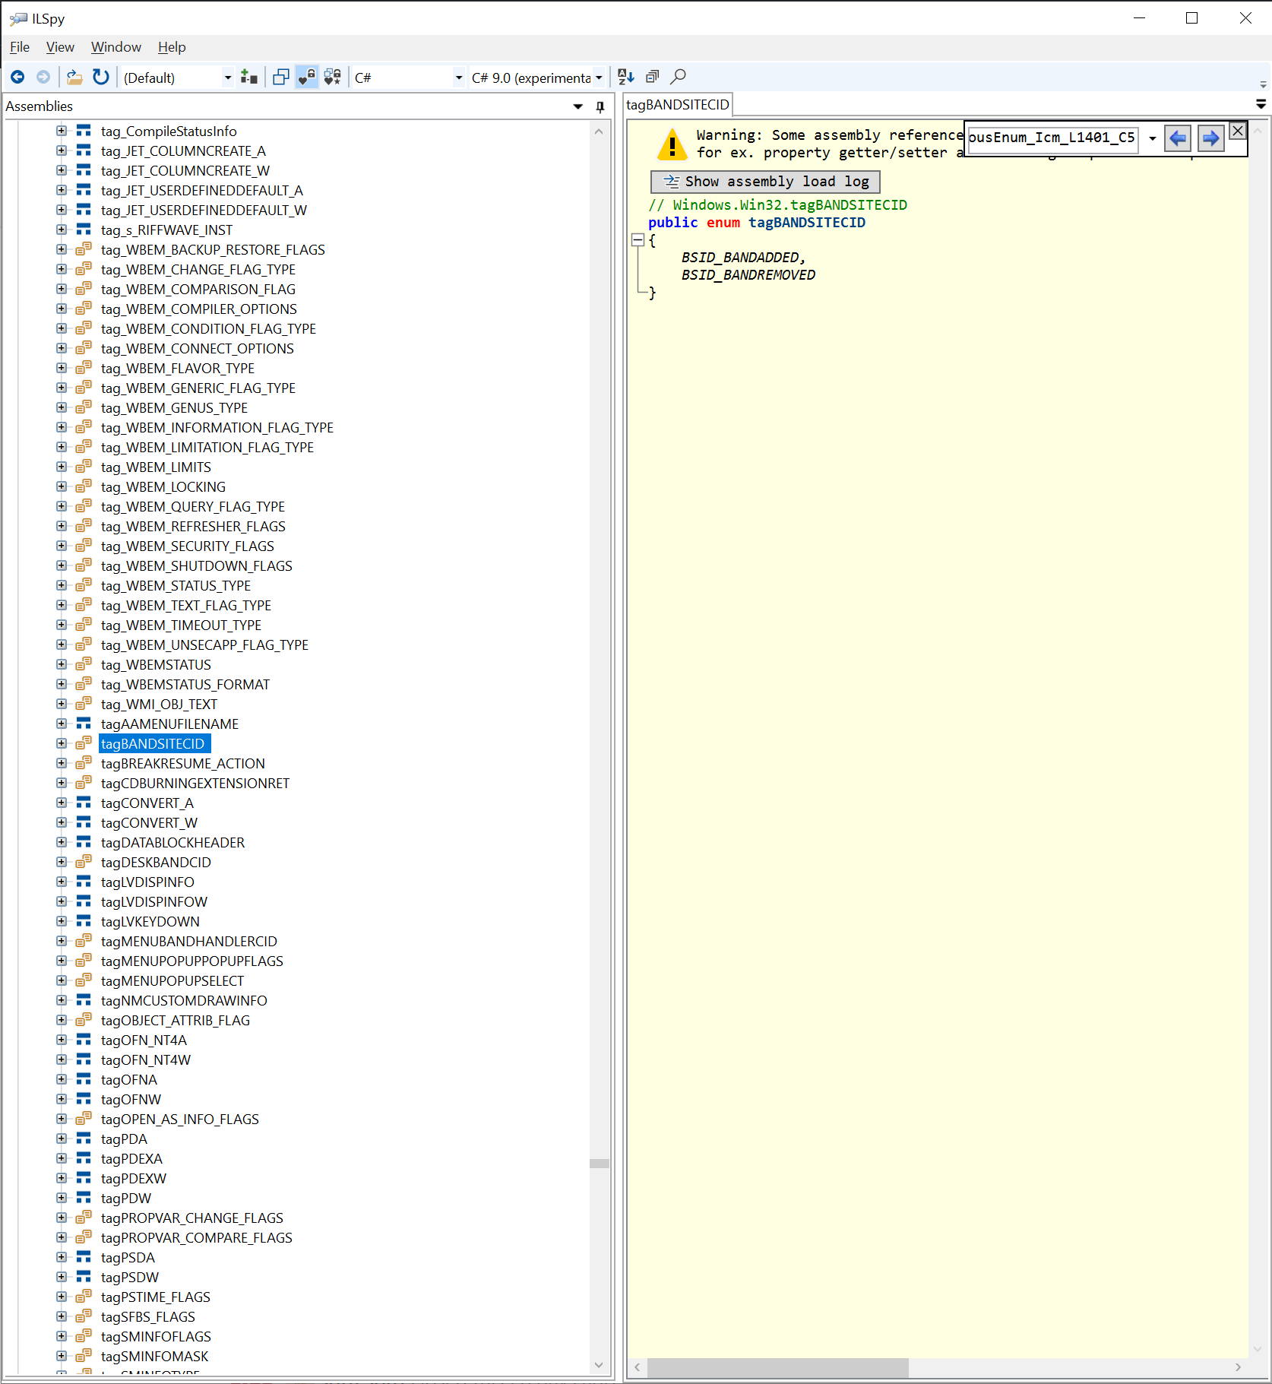Open an assembly from file
This screenshot has height=1384, width=1272.
pos(74,77)
